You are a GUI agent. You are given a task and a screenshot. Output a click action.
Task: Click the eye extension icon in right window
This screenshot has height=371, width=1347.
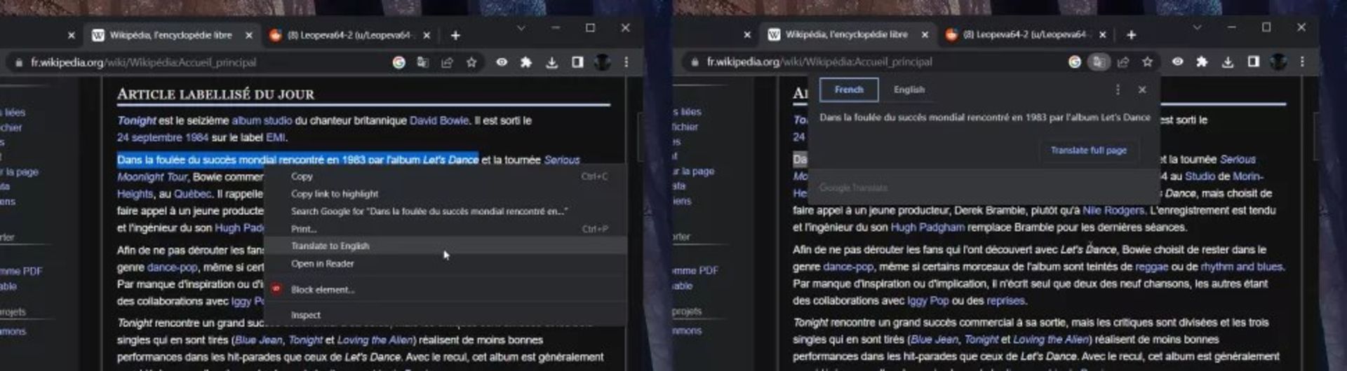[x=1178, y=62]
